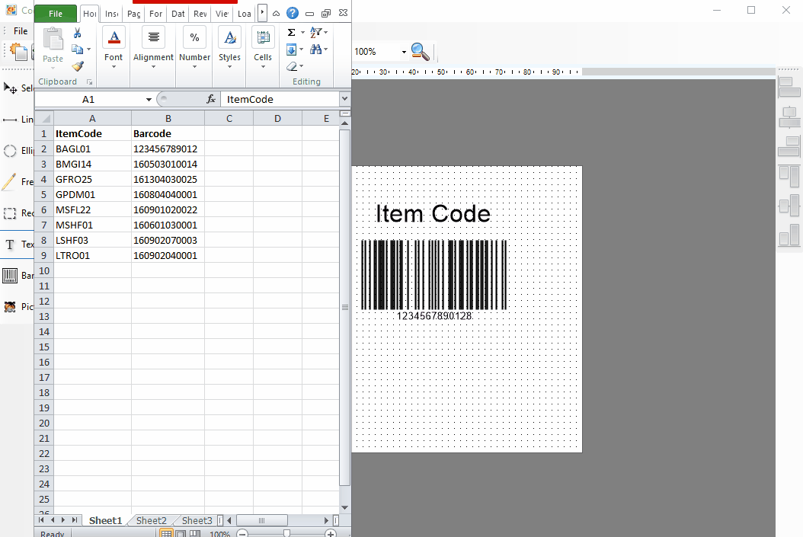Select the column B header
The height and width of the screenshot is (537, 803).
pos(168,119)
